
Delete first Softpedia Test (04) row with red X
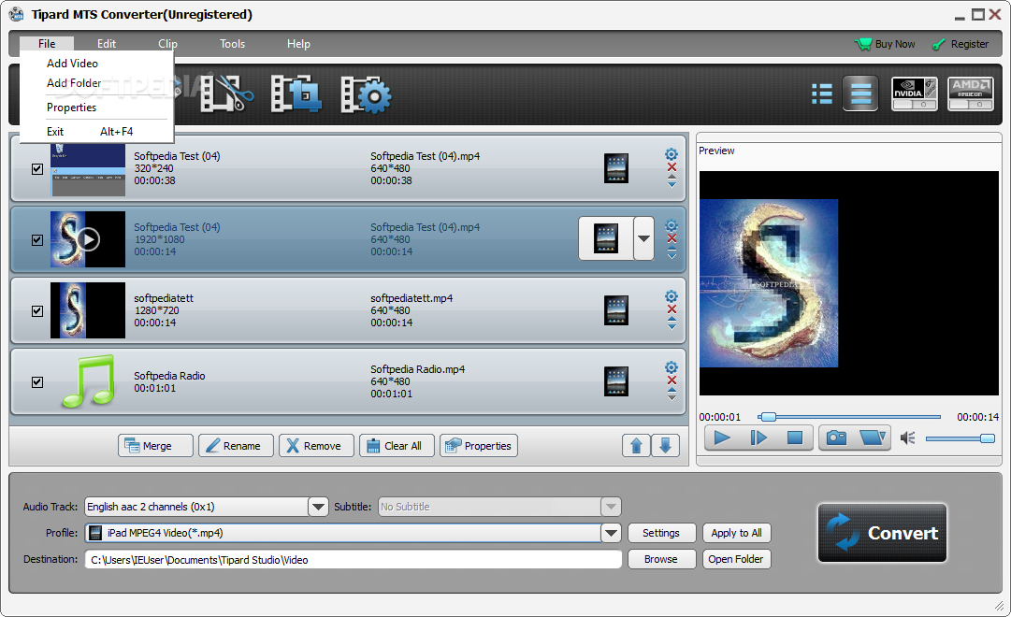(x=672, y=167)
